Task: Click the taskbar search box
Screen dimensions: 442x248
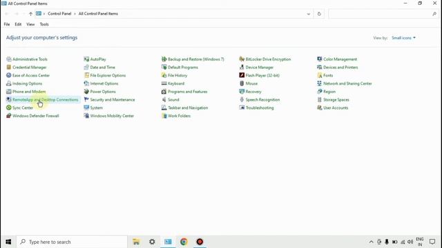Action: (x=72, y=242)
